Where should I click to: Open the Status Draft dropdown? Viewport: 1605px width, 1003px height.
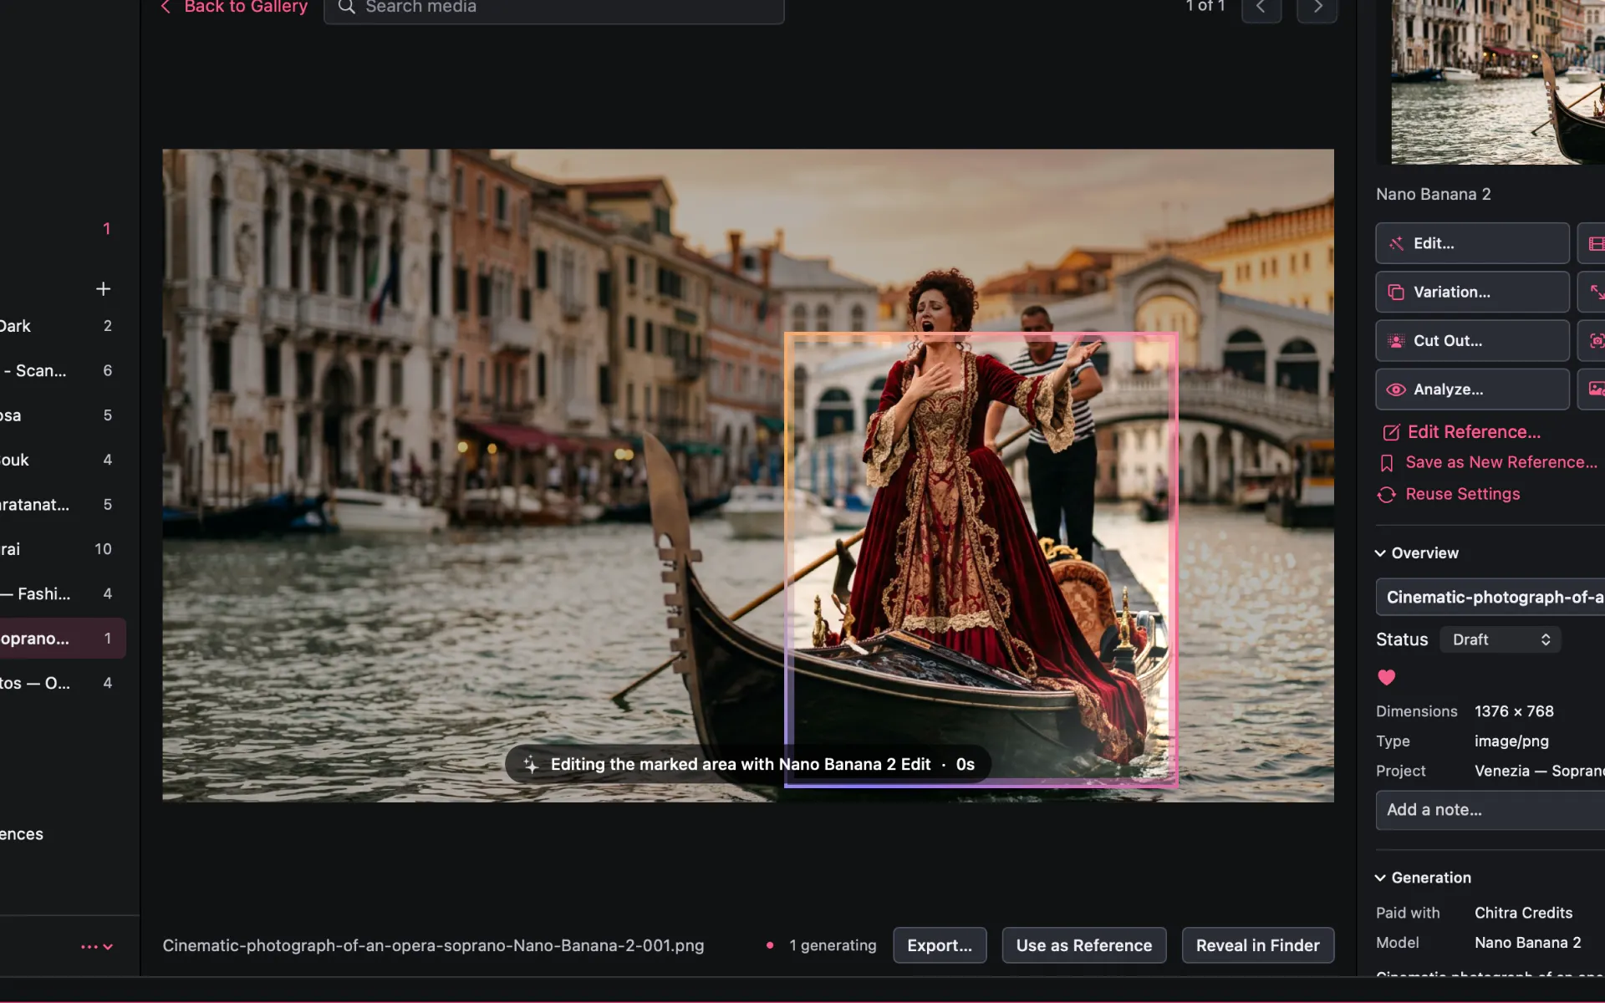coord(1500,639)
